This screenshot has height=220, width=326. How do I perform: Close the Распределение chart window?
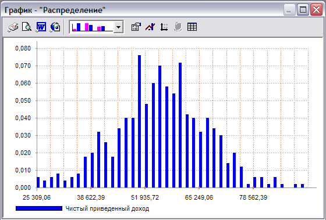click(x=316, y=10)
